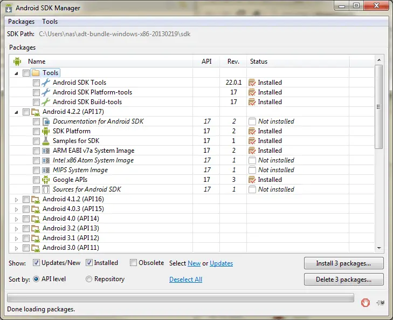The image size is (393, 320).
Task: Select the Repository sort radio button
Action: 89,279
